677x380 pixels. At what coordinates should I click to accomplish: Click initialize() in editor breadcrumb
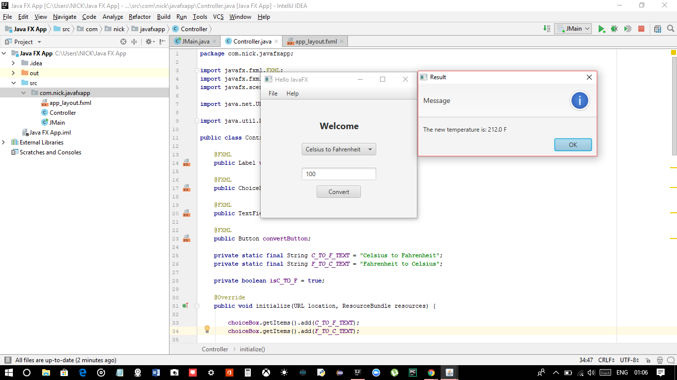252,349
